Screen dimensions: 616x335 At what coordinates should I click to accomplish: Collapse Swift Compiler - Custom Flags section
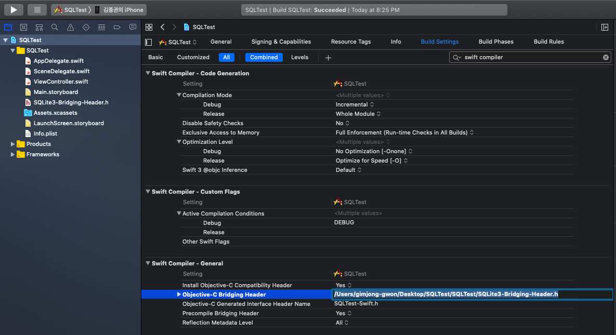coord(148,192)
